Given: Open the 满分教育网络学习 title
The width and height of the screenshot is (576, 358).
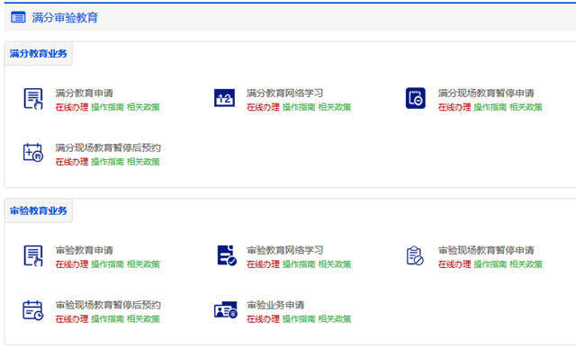Looking at the screenshot, I should [x=285, y=93].
